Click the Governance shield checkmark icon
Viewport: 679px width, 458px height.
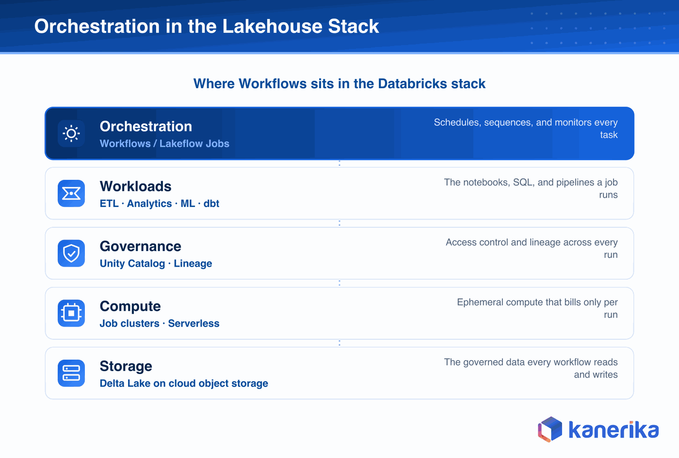point(71,253)
